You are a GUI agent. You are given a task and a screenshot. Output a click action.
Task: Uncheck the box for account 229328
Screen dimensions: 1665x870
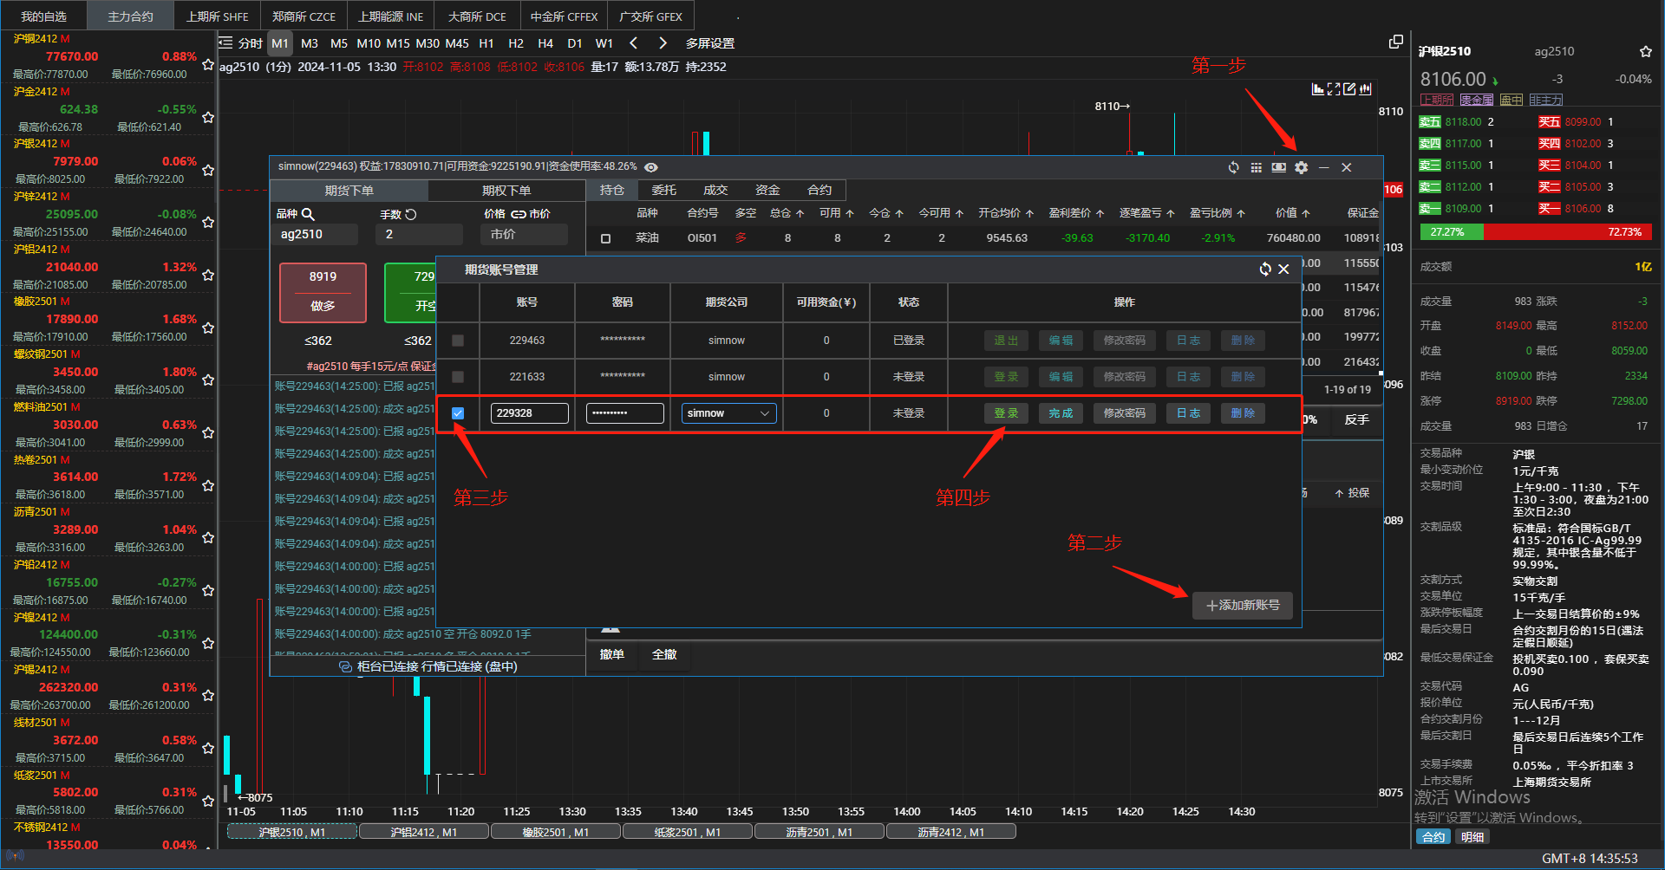458,413
